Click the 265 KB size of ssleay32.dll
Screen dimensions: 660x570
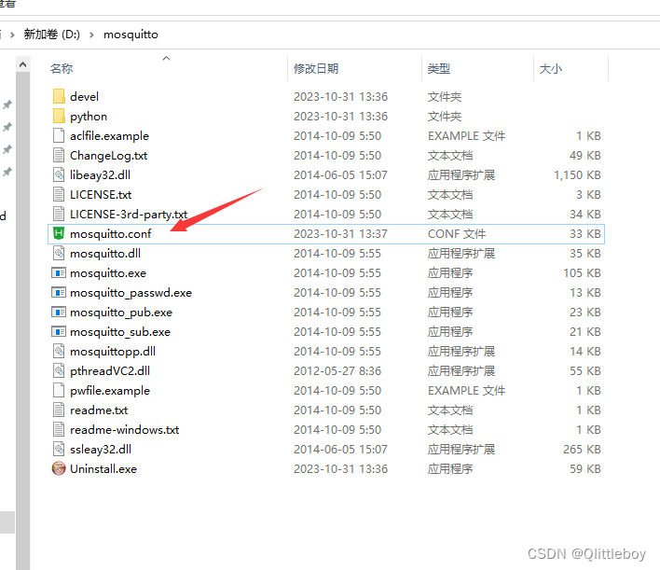tap(582, 449)
